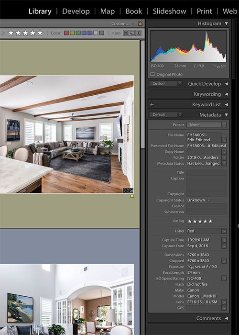Open the Web module
The width and height of the screenshot is (239, 335).
pos(230,11)
